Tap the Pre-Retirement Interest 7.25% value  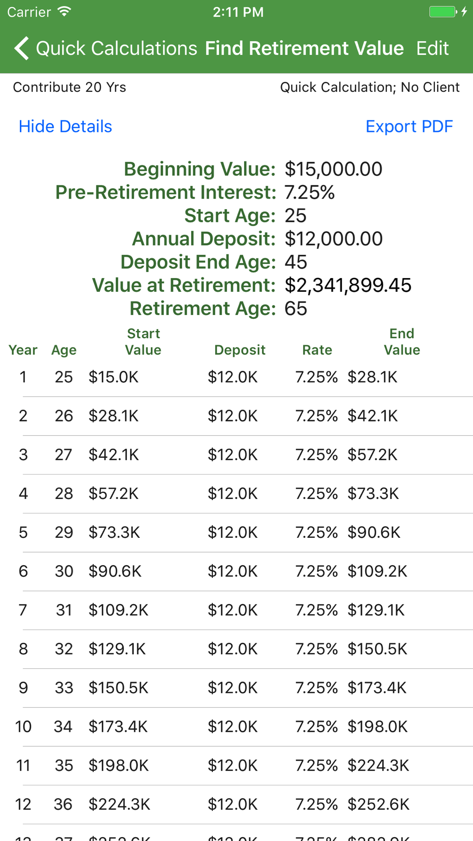(309, 193)
